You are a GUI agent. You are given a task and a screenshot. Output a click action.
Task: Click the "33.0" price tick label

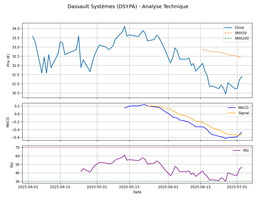tap(16, 47)
